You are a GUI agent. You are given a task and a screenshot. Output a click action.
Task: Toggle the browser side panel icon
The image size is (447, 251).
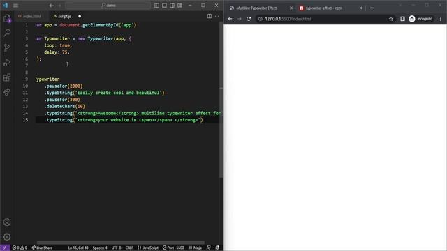point(402,19)
